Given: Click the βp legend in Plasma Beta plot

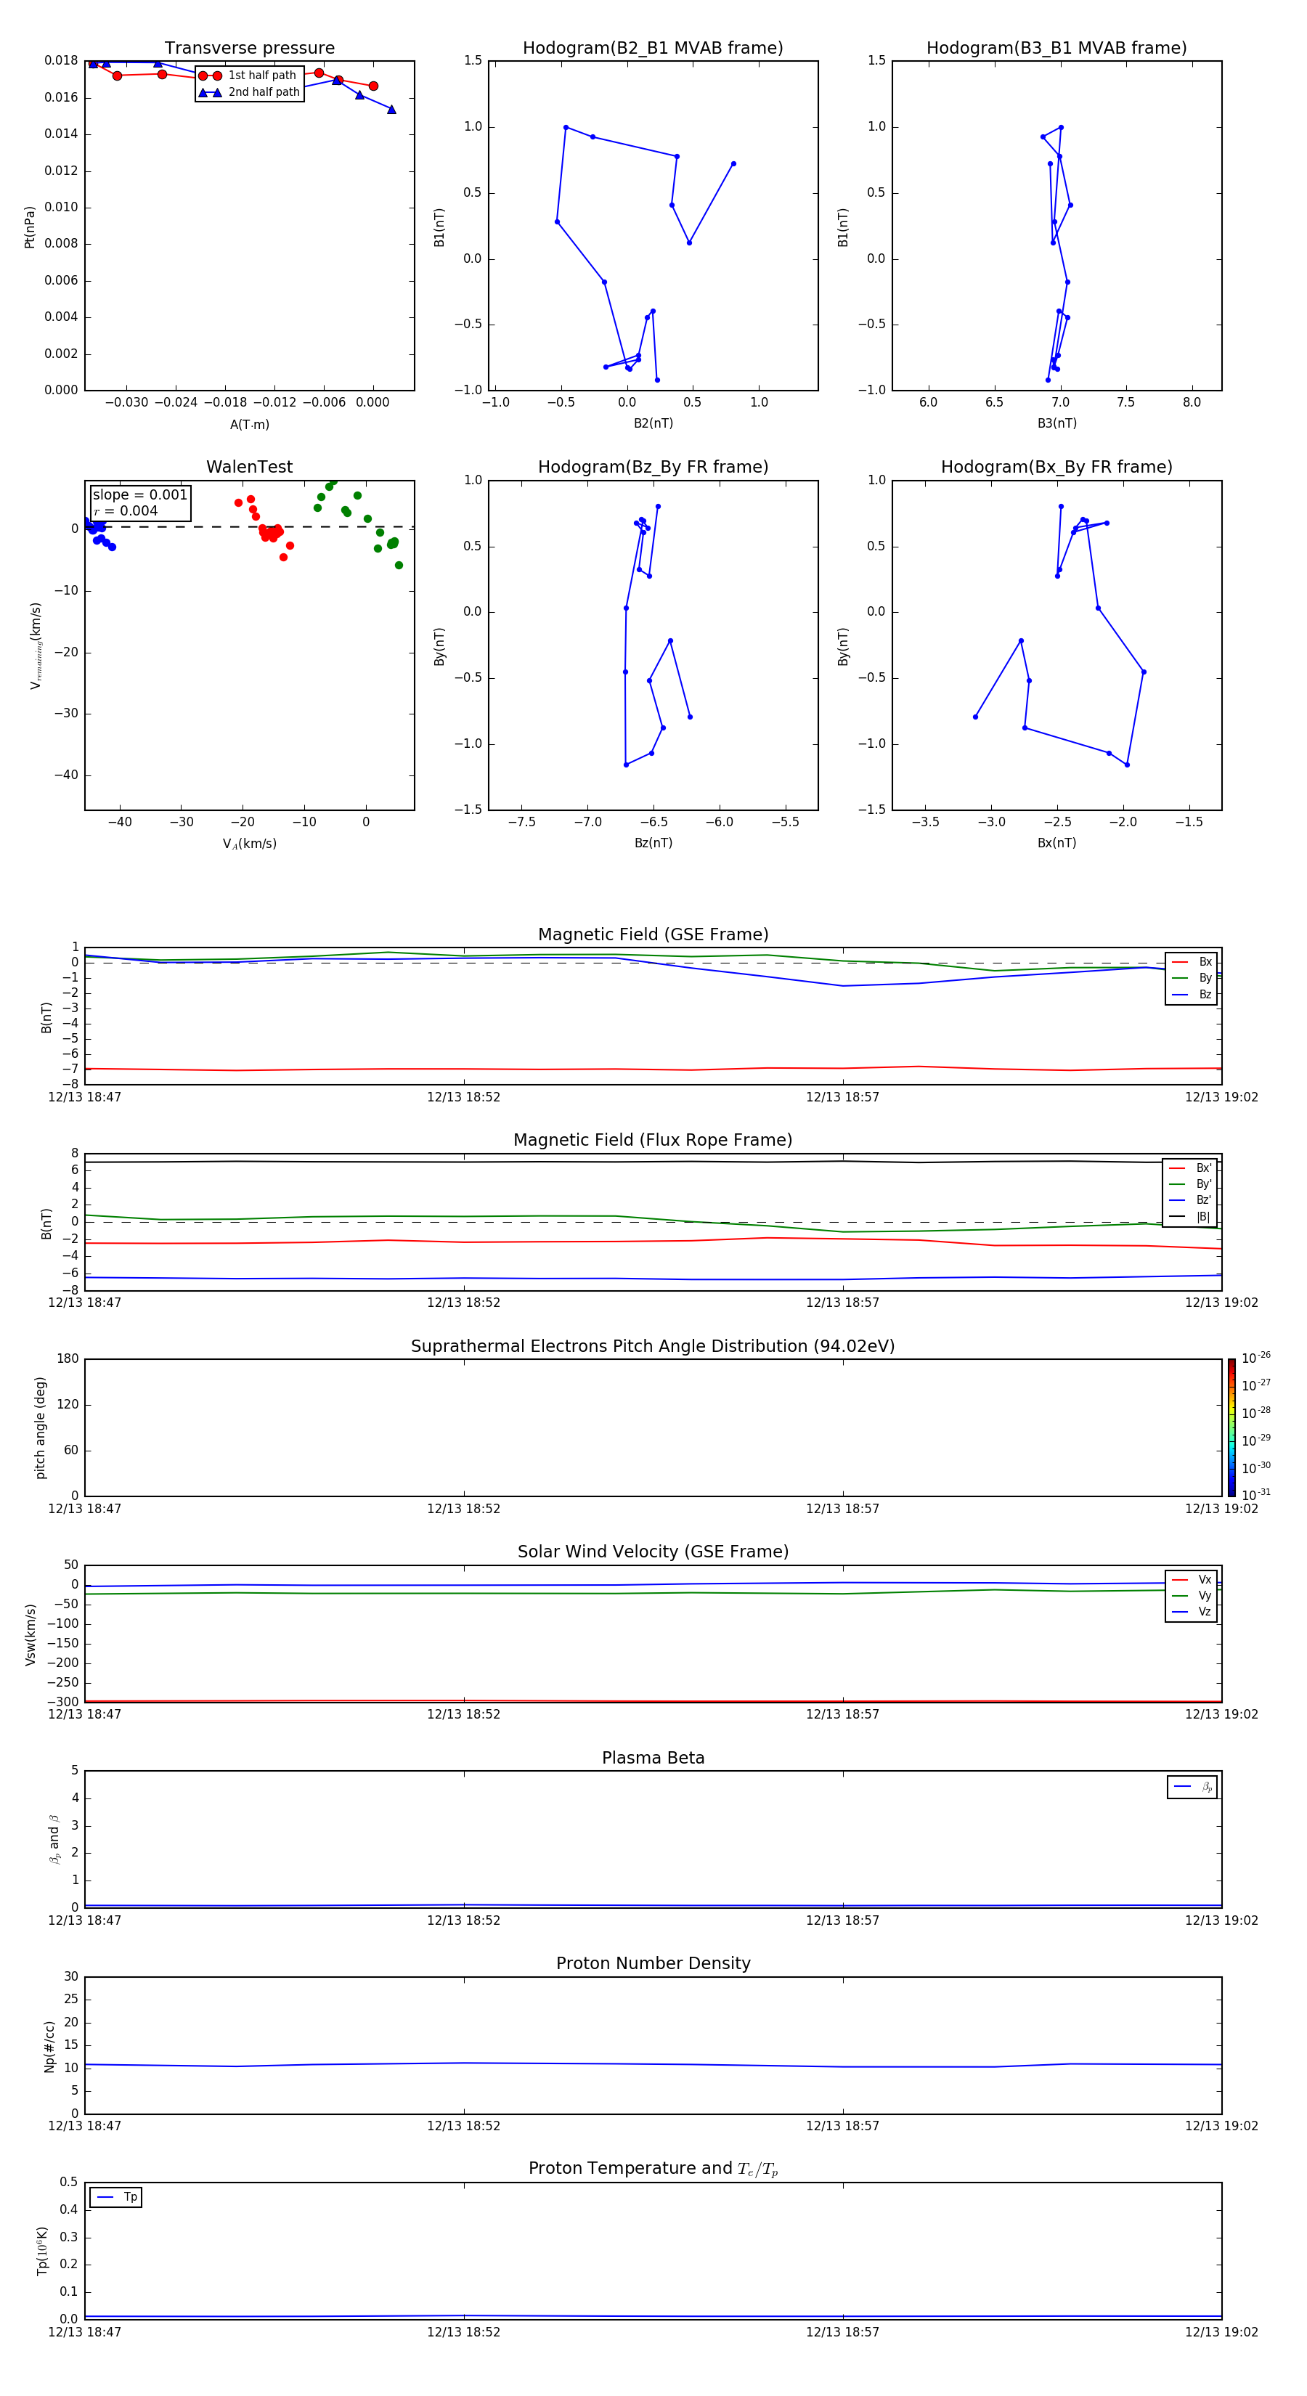Looking at the screenshot, I should [x=1192, y=1787].
